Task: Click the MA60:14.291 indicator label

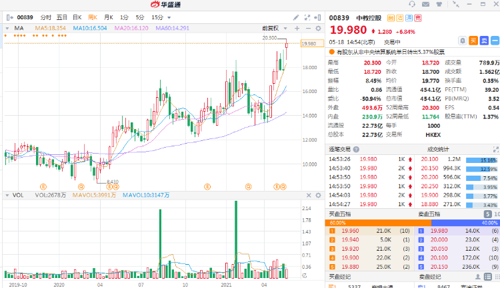Action: click(173, 29)
